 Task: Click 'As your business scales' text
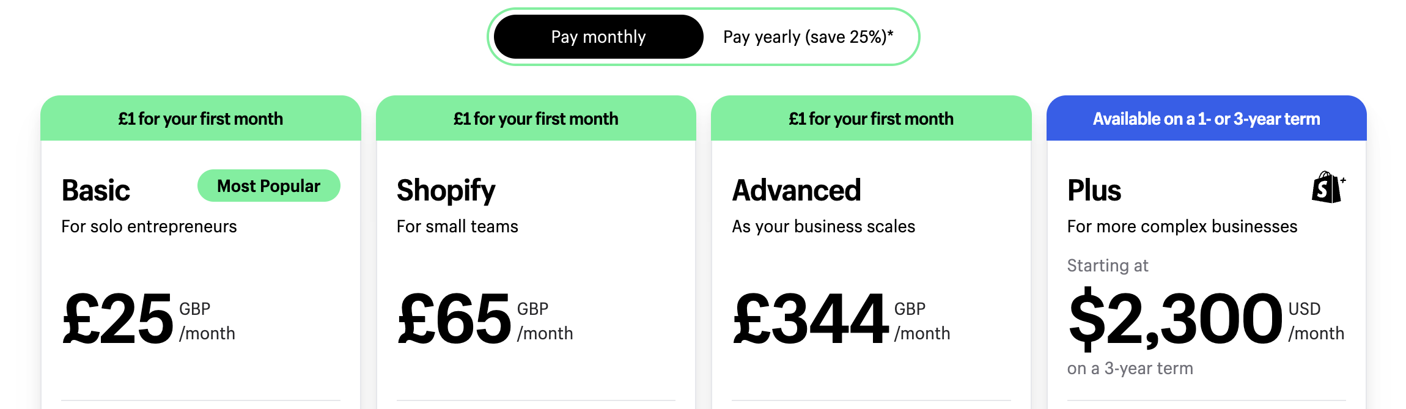click(x=823, y=227)
